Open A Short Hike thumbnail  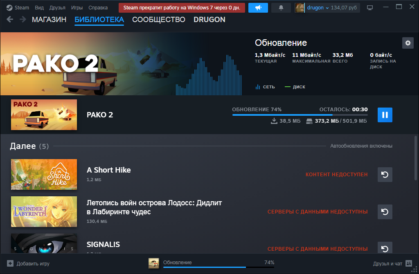click(x=44, y=174)
